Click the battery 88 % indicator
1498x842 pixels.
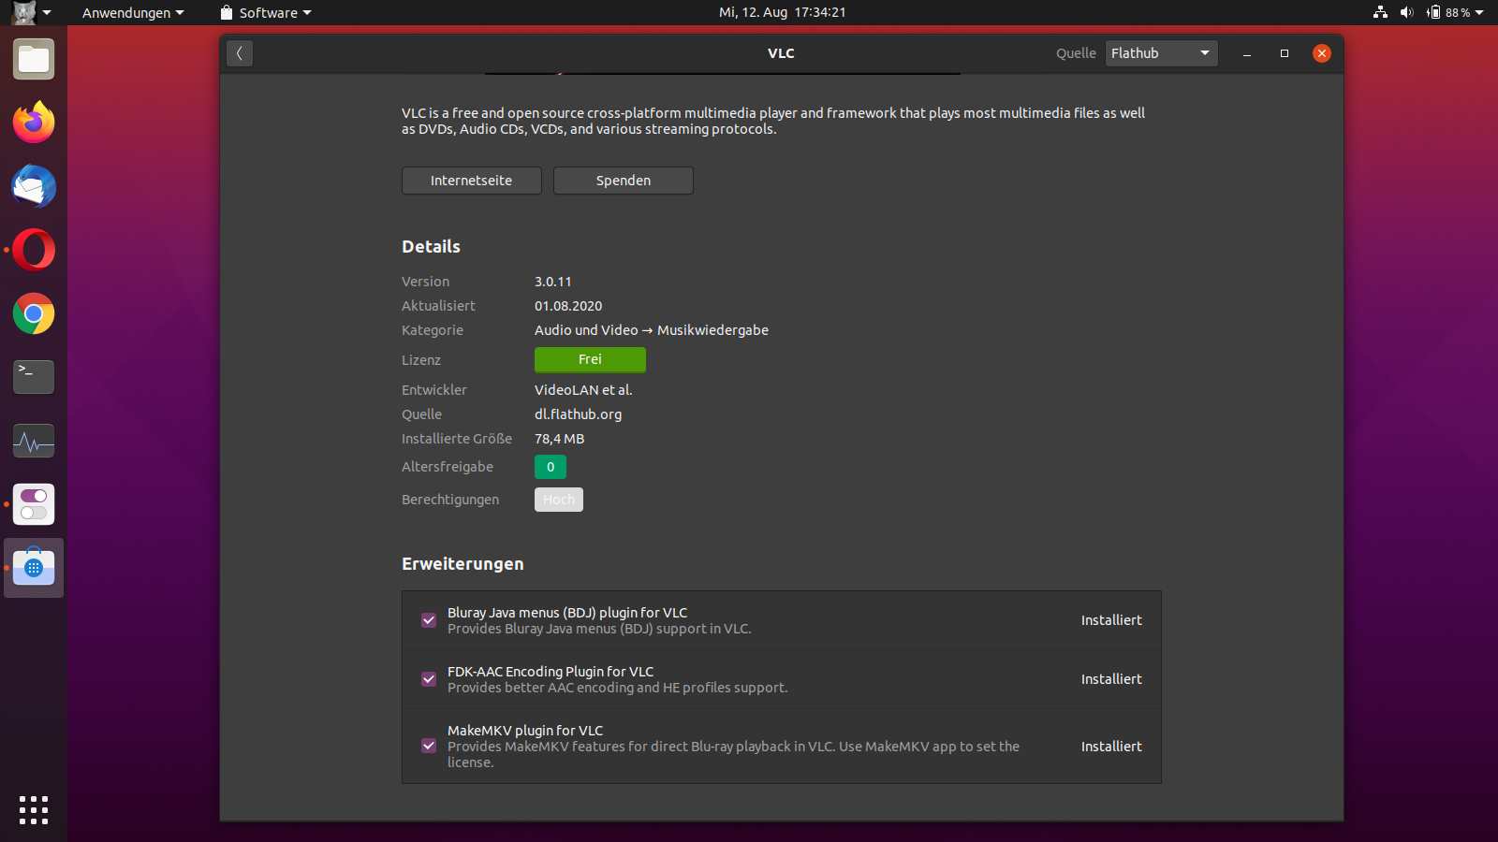(x=1448, y=12)
